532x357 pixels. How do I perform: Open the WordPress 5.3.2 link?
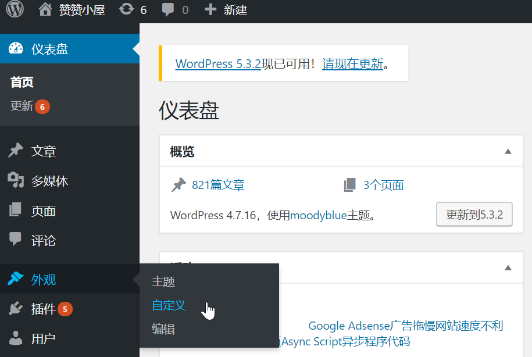point(218,63)
